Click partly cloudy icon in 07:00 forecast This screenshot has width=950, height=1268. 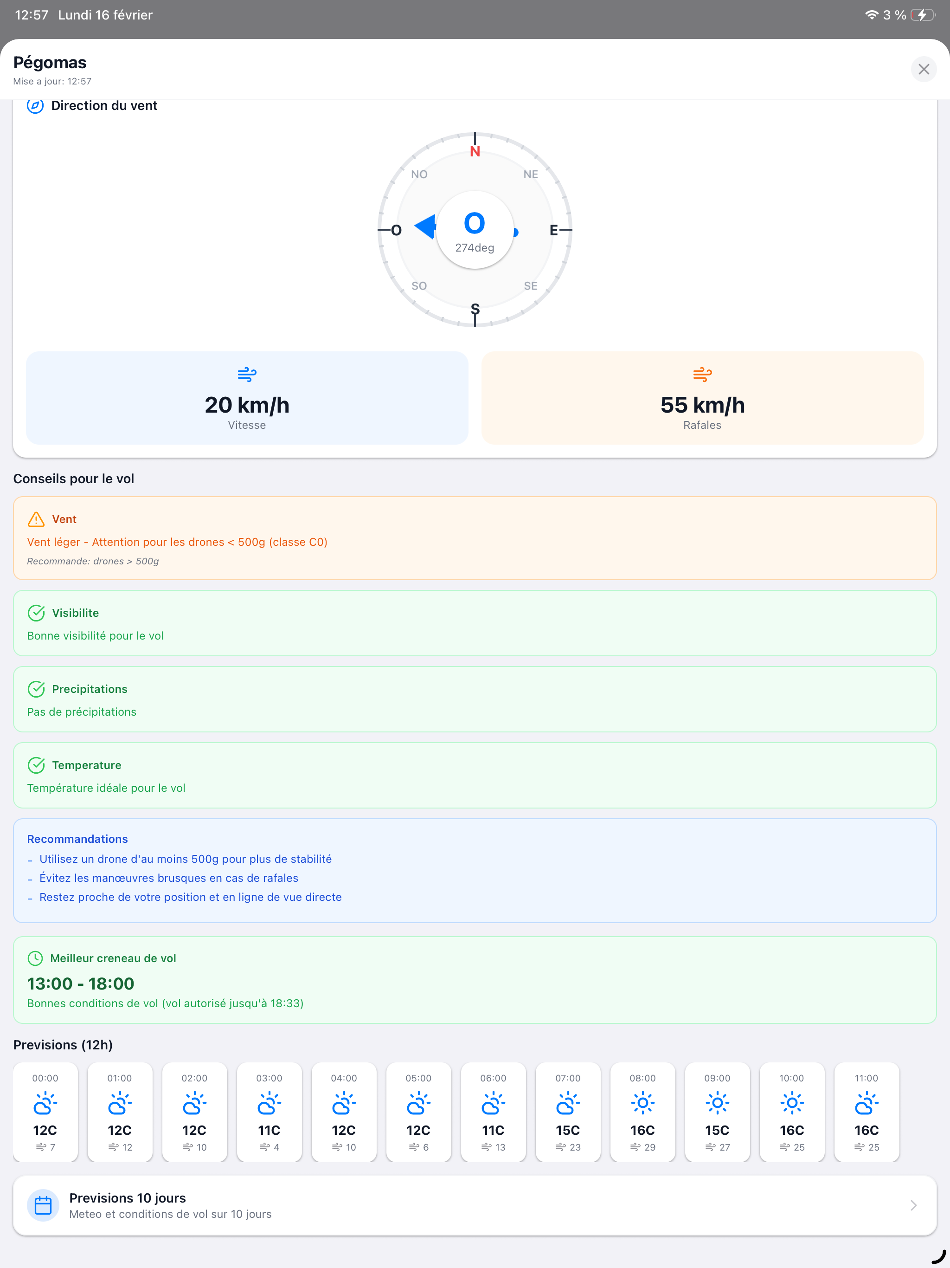pos(568,1103)
